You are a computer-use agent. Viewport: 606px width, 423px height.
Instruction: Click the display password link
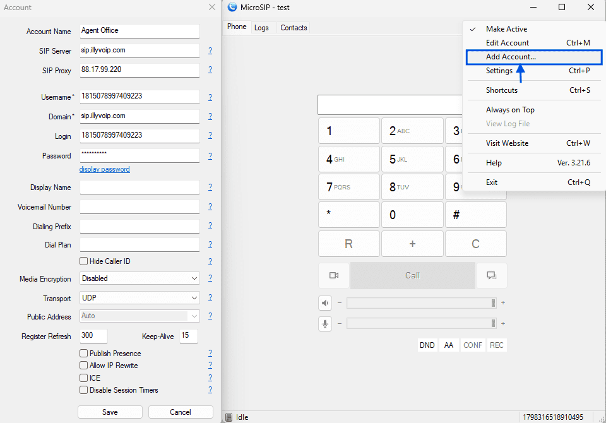[x=105, y=169]
